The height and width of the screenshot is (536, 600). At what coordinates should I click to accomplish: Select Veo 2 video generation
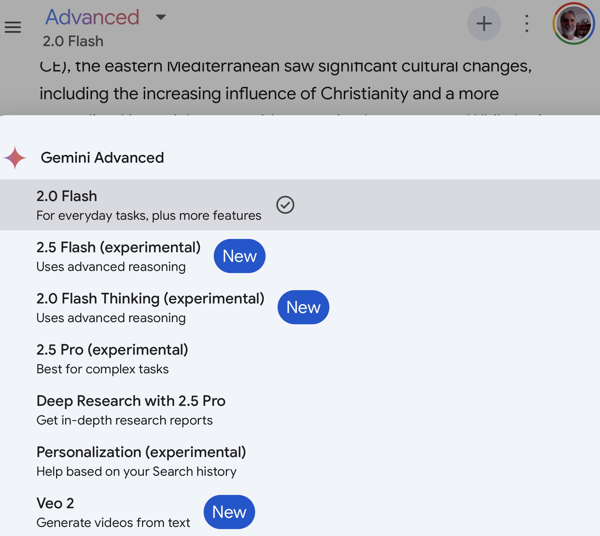point(113,512)
